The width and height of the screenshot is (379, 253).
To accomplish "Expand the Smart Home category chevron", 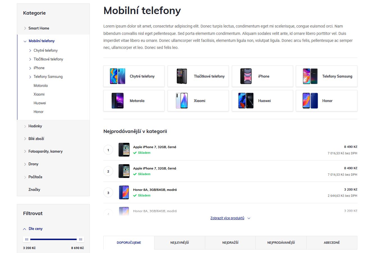I will click(x=25, y=28).
